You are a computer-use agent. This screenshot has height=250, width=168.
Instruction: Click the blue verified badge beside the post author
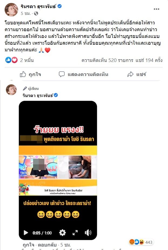click(x=60, y=6)
